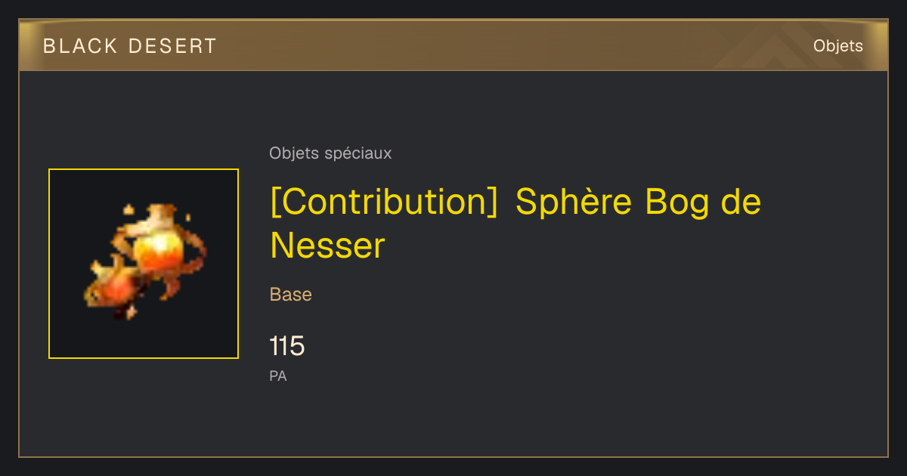Image resolution: width=907 pixels, height=476 pixels.
Task: Click the Base grade label
Action: 291,295
